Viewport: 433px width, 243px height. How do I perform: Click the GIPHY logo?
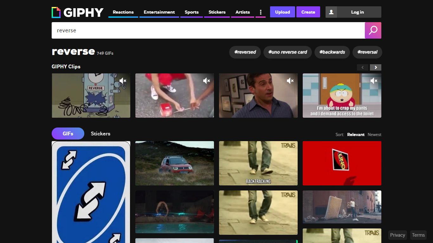78,12
